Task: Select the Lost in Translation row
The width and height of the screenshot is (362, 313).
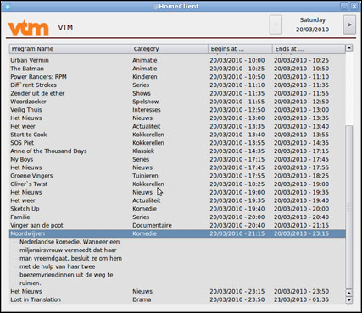Action: [177, 299]
